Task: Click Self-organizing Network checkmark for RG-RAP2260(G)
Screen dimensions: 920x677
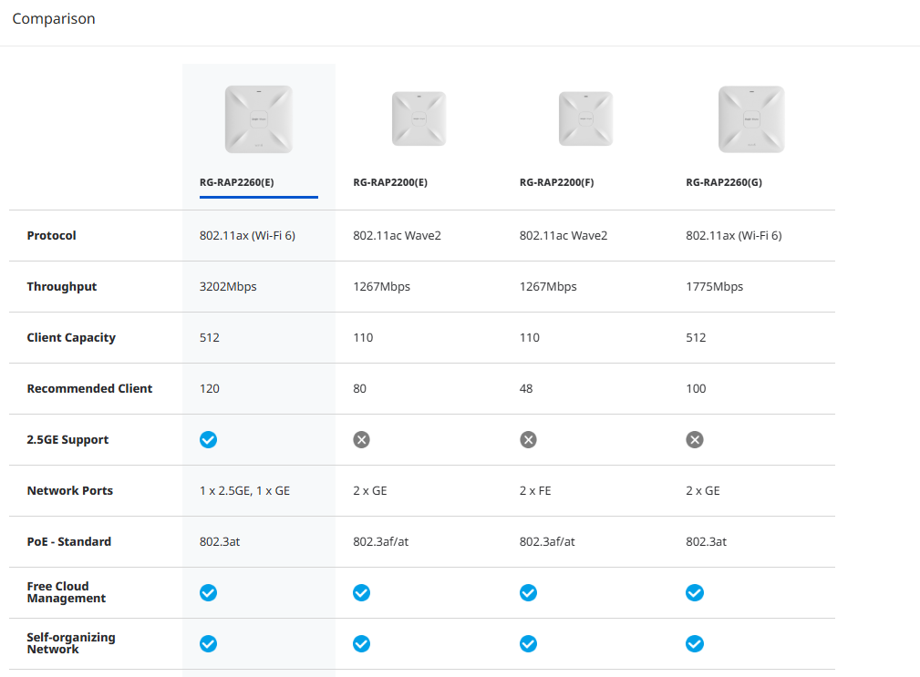Action: point(695,643)
